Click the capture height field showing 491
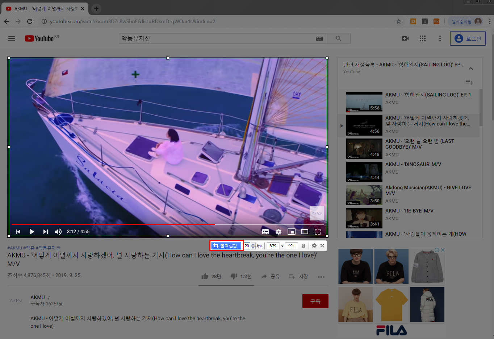This screenshot has height=339, width=494. [x=292, y=246]
